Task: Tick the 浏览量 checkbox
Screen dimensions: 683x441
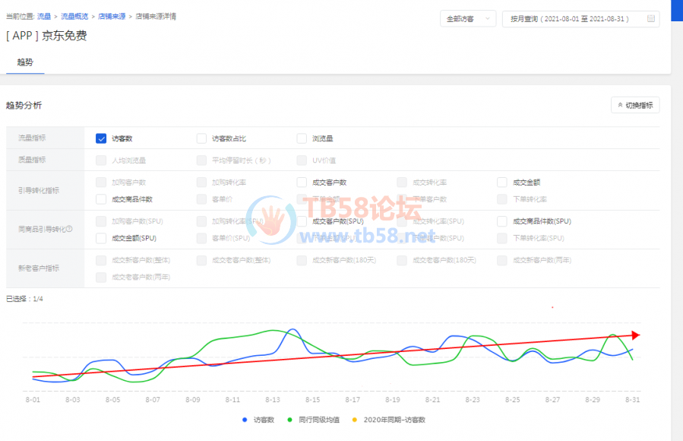Action: coord(302,138)
